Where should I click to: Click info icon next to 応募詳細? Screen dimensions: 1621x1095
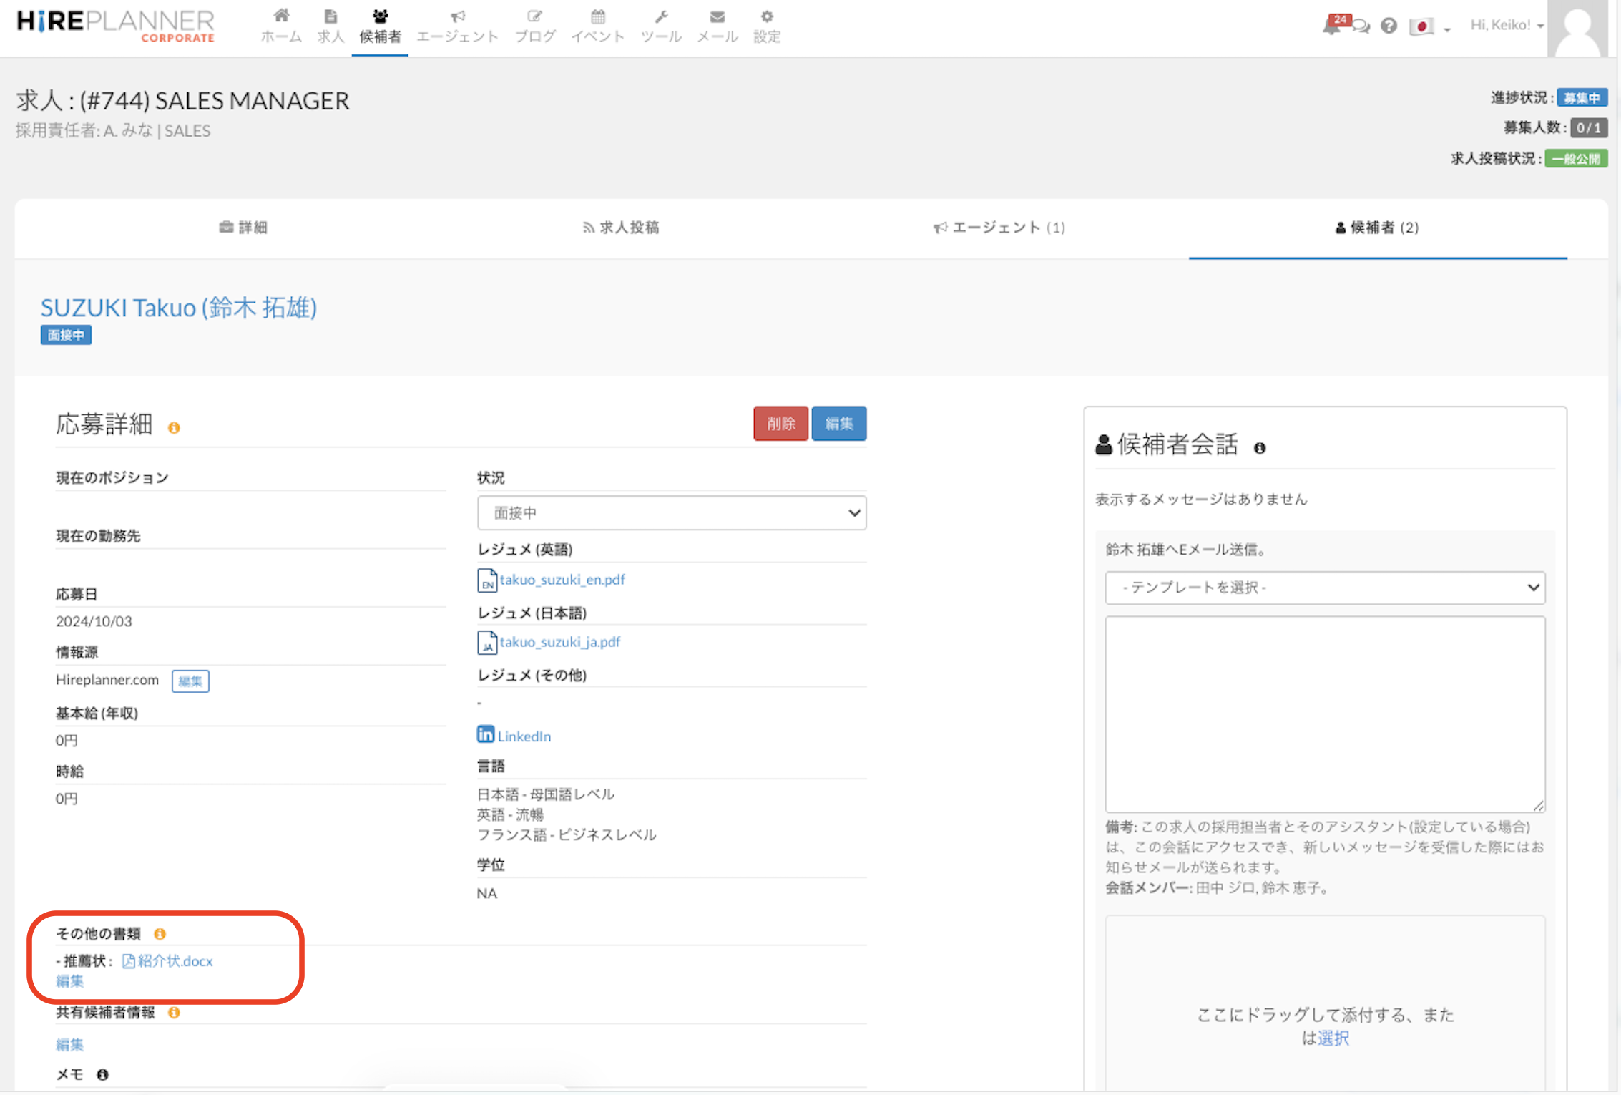tap(174, 428)
